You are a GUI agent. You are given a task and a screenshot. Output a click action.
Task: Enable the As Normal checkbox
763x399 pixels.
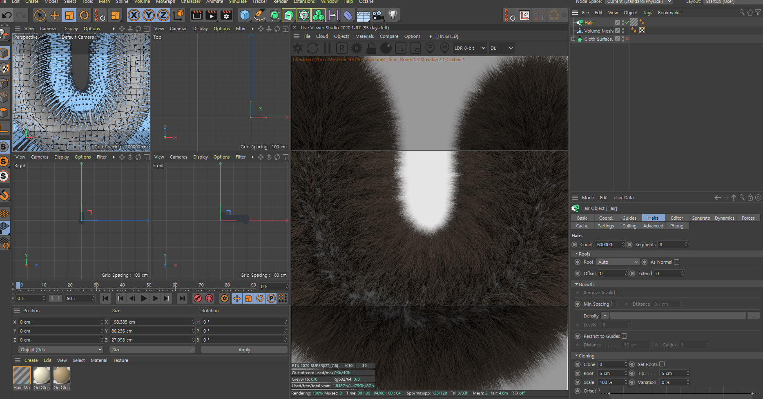click(676, 262)
